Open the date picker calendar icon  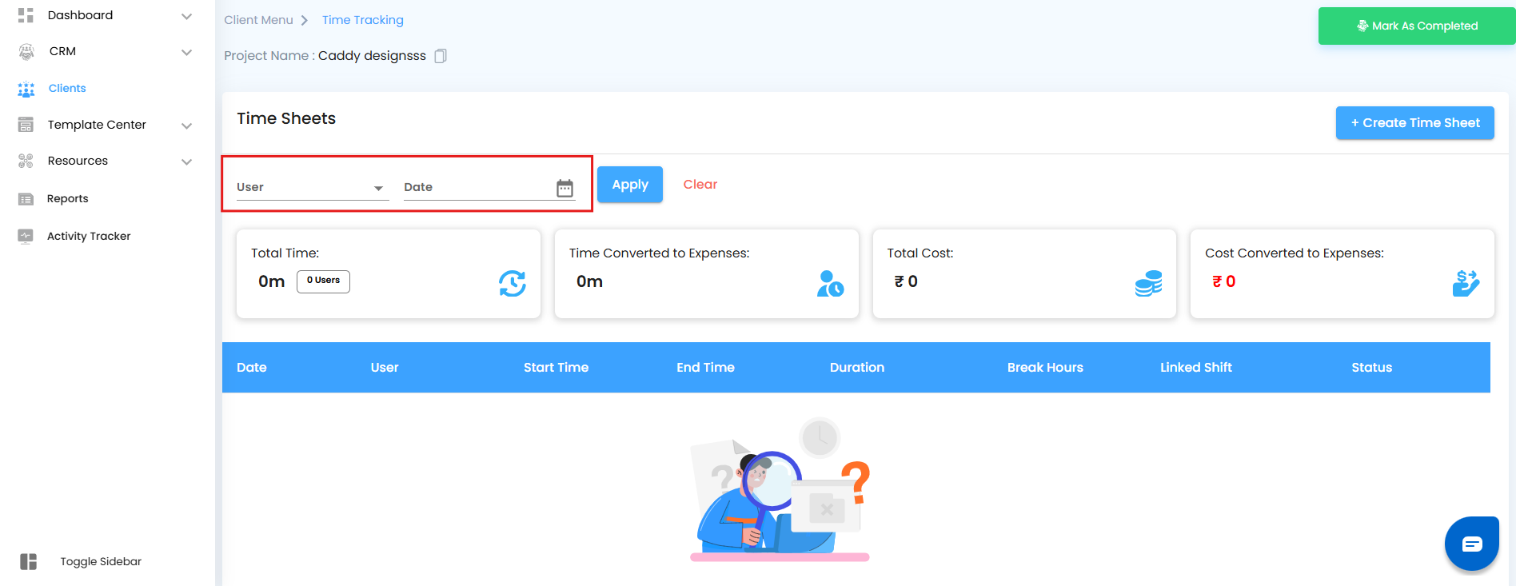pyautogui.click(x=565, y=188)
